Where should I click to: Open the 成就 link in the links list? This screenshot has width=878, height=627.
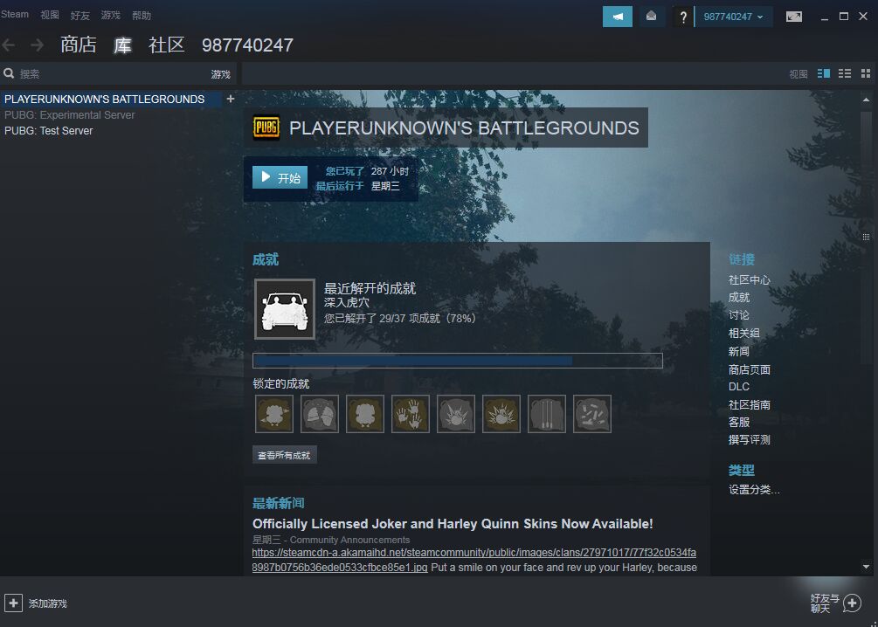tap(739, 297)
